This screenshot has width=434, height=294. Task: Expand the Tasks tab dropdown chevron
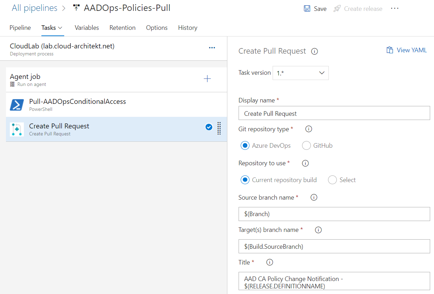point(60,28)
